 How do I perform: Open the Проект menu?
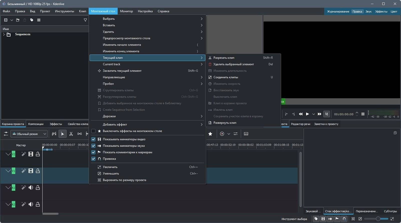(x=45, y=11)
